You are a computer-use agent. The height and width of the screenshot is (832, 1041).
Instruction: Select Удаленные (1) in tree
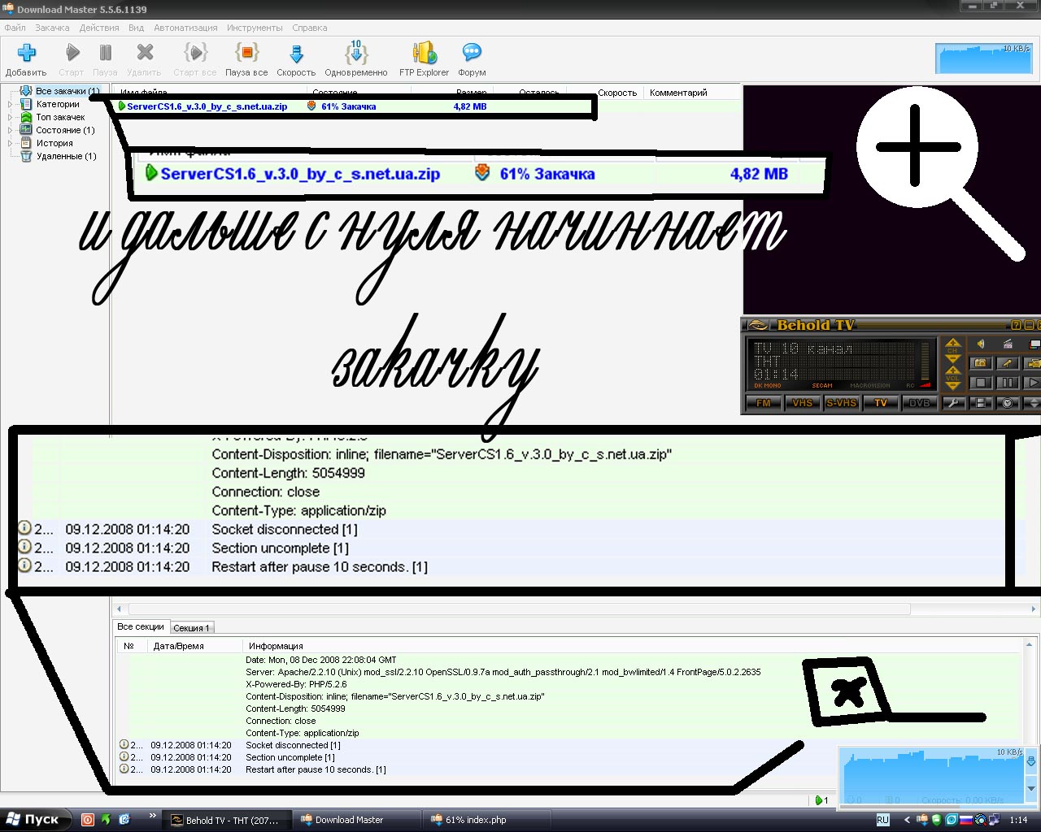[66, 156]
